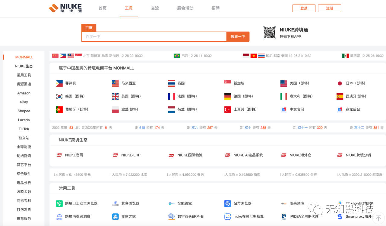Screen dimensions: 386x226
Task: Click the back-to-top arrow icon
Action: (378, 218)
